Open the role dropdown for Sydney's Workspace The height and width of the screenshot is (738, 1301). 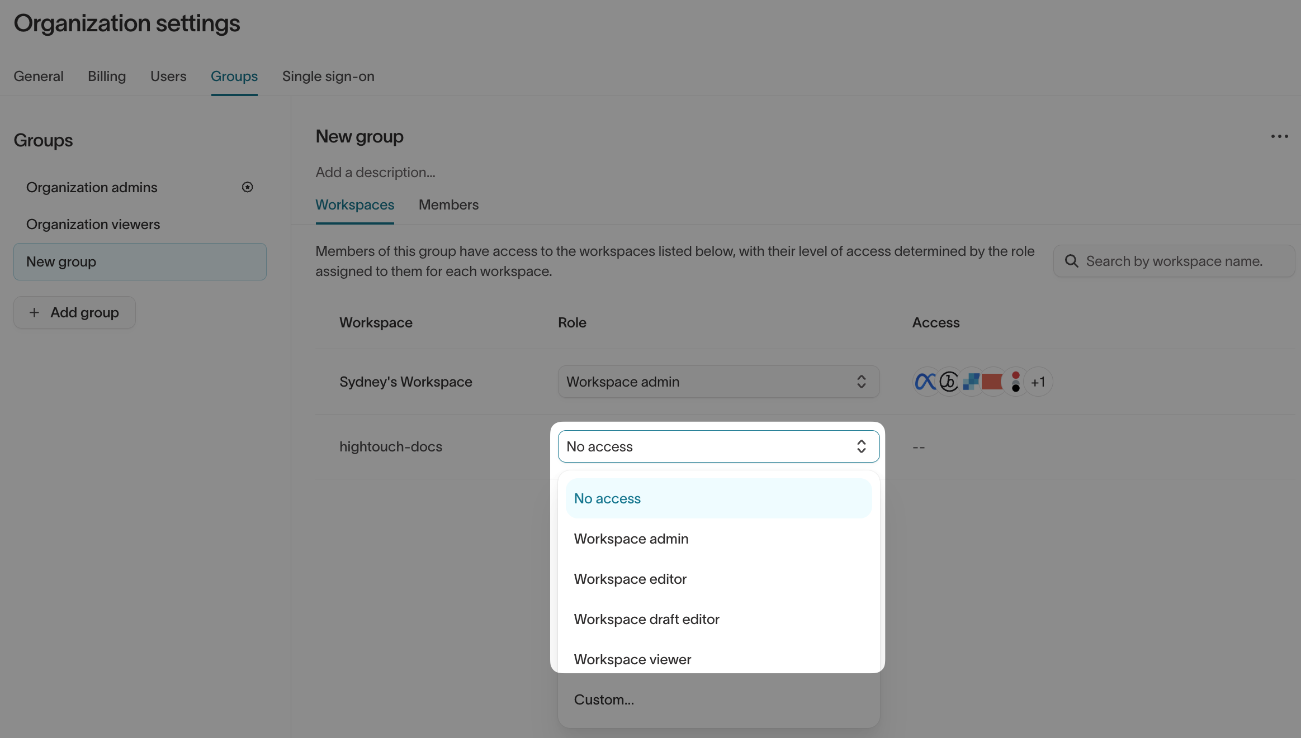pyautogui.click(x=717, y=382)
